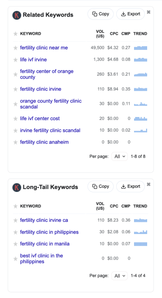Copy the Long-Tail Keywords list
162x298 pixels.
click(x=100, y=186)
